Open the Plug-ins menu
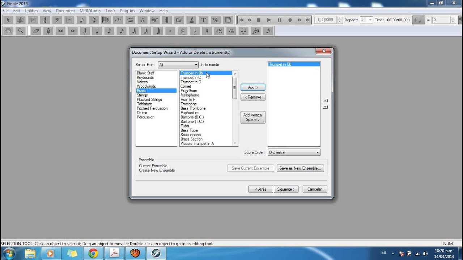This screenshot has width=463, height=260. tap(127, 11)
